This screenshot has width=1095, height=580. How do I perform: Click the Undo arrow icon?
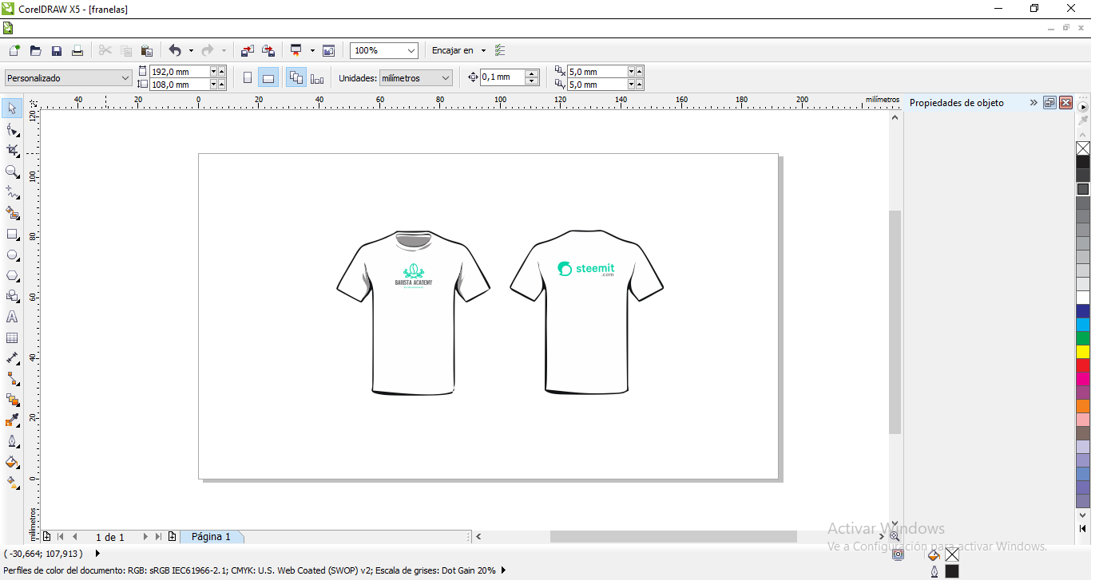175,50
